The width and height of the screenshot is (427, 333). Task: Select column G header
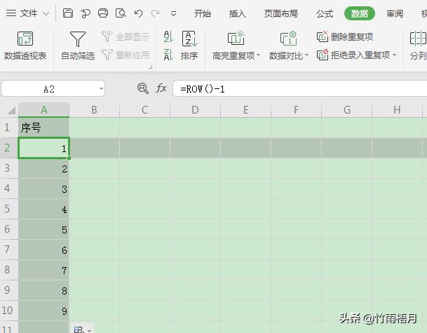(347, 110)
